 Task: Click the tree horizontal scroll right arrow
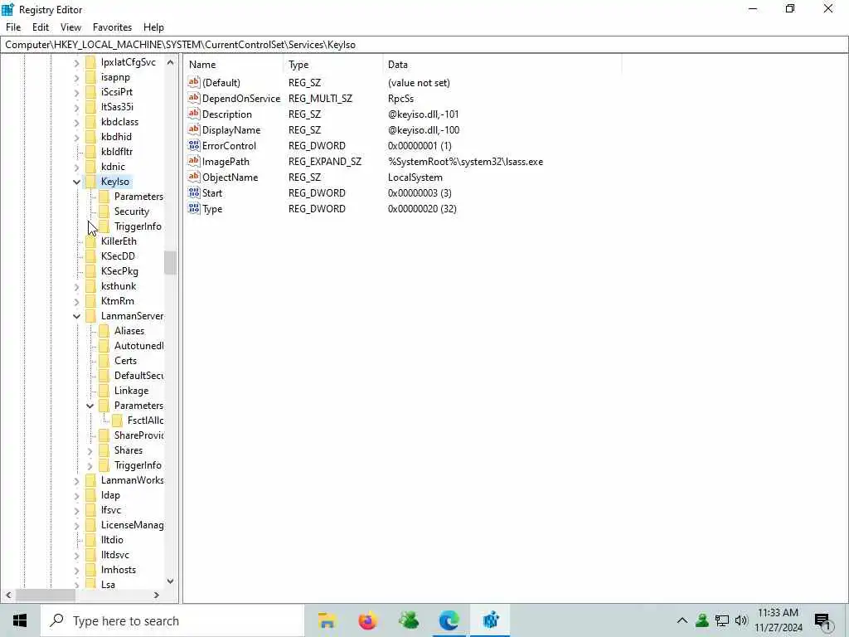(x=157, y=595)
